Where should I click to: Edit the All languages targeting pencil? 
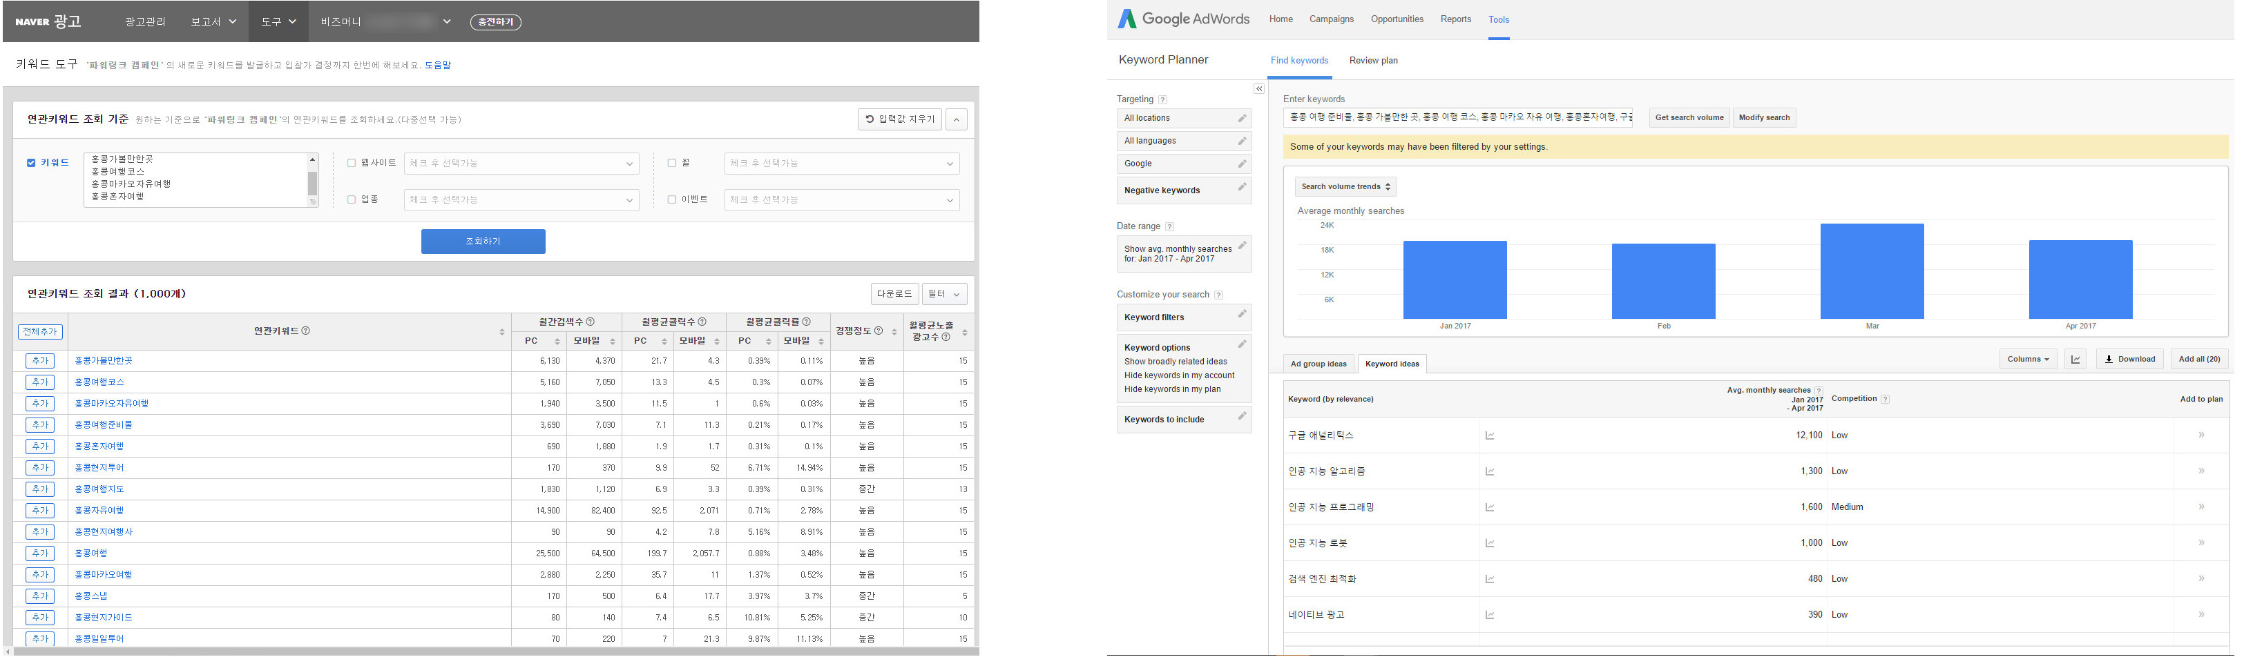click(1243, 140)
